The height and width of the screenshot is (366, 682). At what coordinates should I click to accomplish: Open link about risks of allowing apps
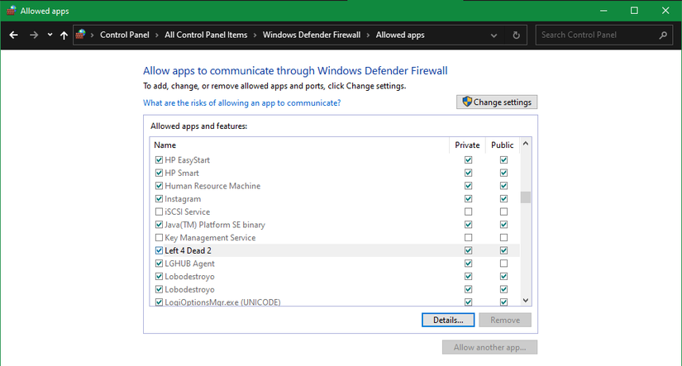[241, 103]
